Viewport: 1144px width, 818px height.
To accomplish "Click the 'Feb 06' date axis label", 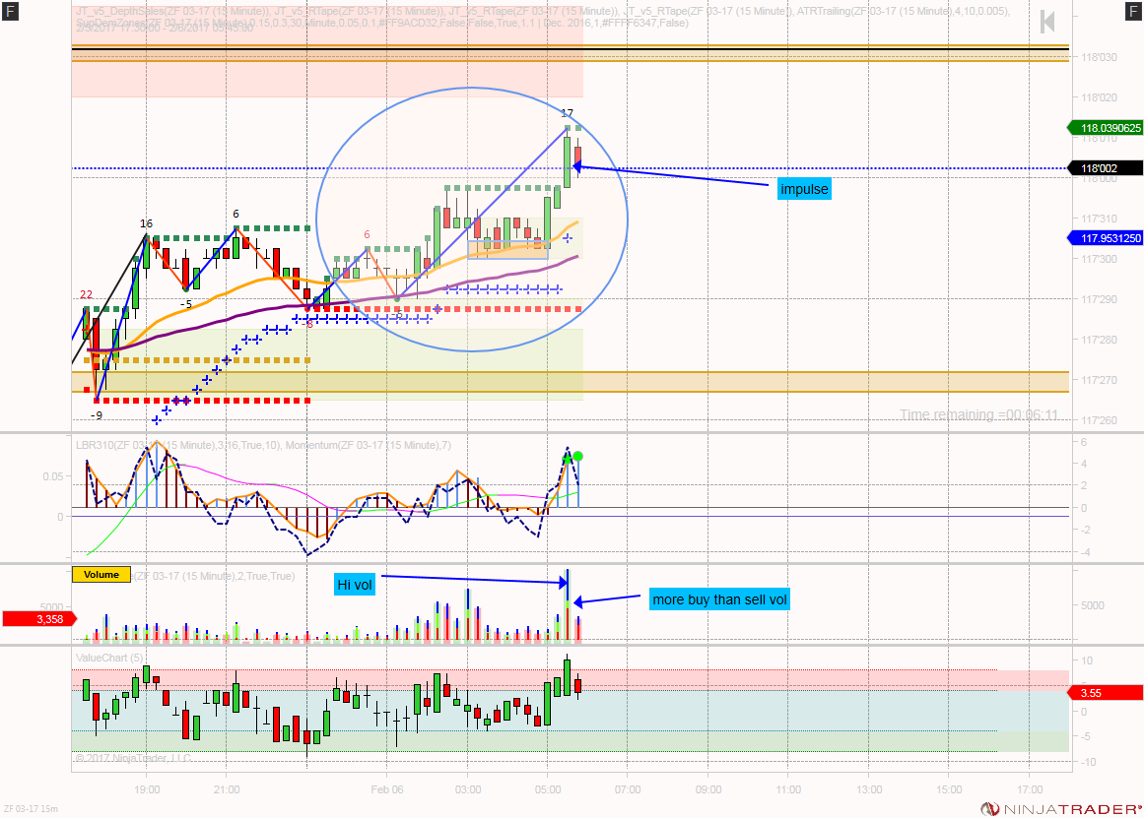I will (386, 789).
